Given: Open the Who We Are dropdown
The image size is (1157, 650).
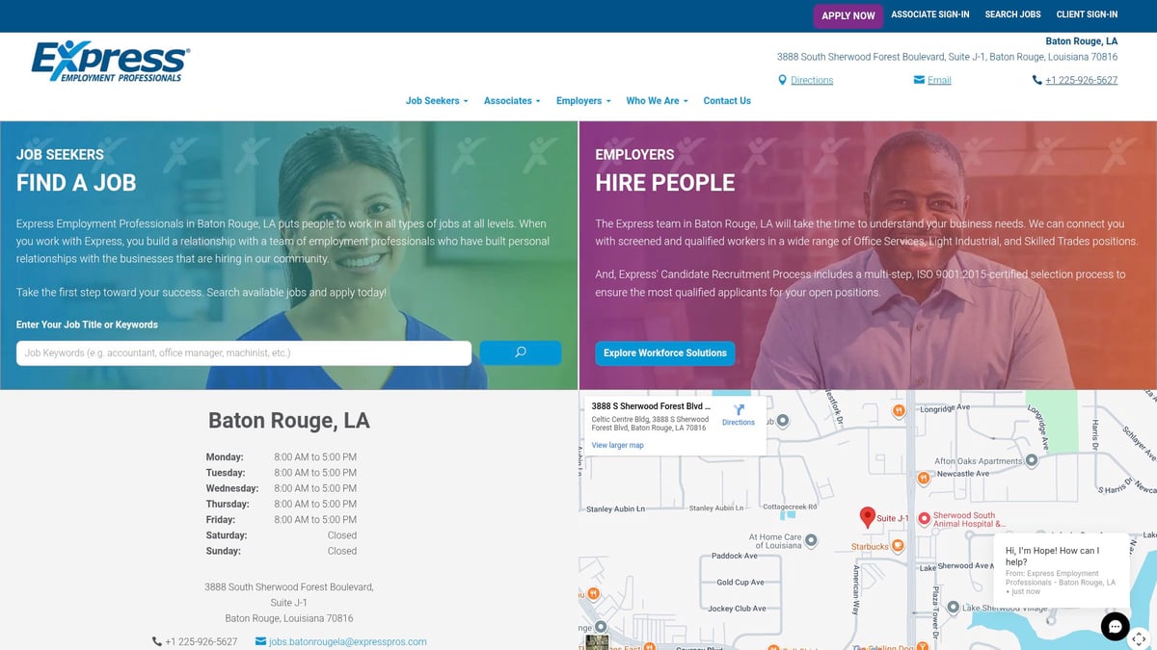Looking at the screenshot, I should tap(656, 100).
